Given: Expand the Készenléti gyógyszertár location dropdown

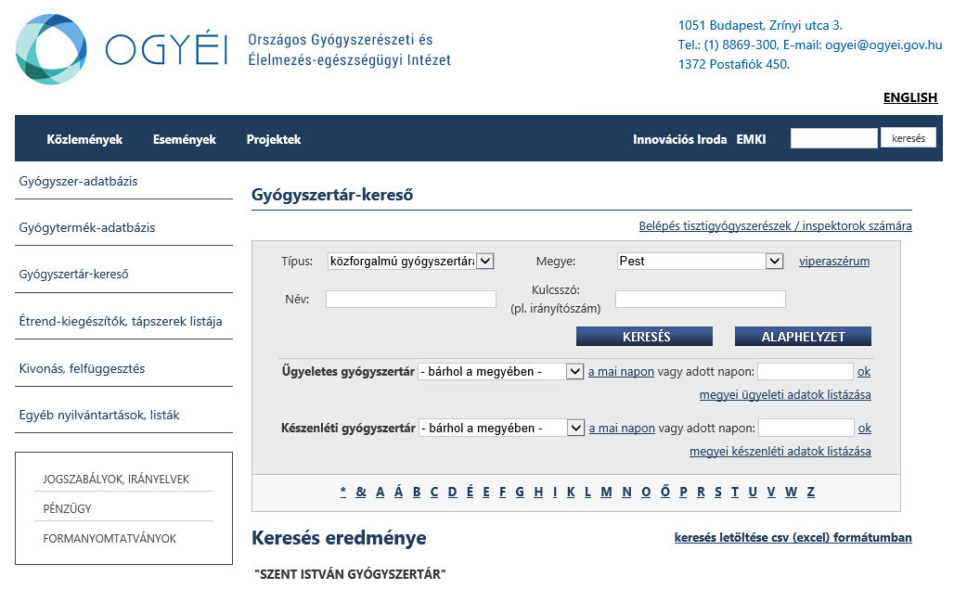Looking at the screenshot, I should pos(501,428).
